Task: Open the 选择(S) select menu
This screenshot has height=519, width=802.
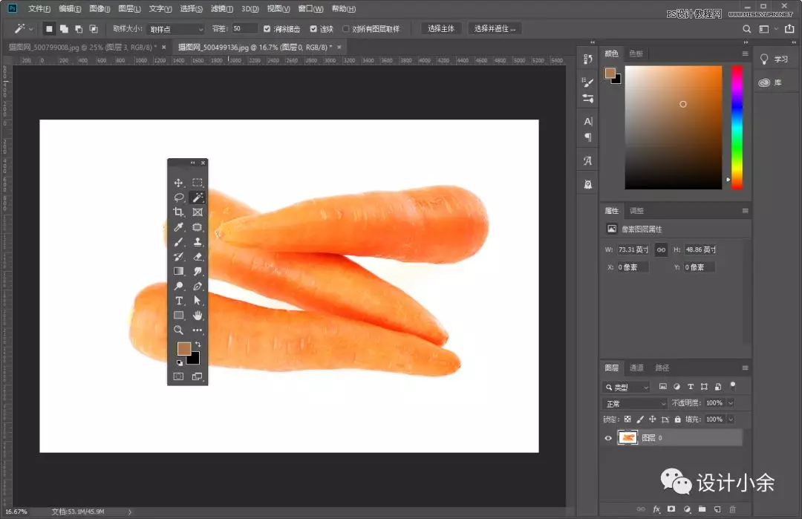Action: 192,9
